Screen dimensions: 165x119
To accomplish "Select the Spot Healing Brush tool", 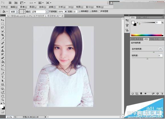I will click(3, 43).
